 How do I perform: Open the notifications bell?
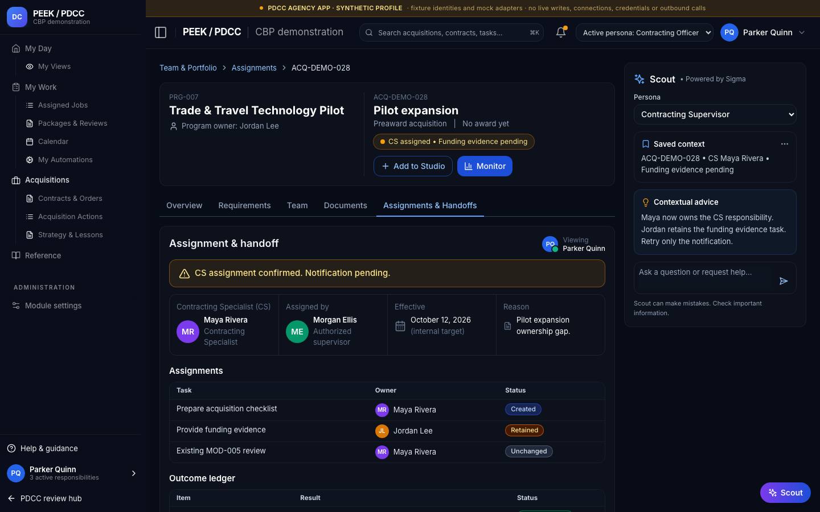(x=561, y=32)
